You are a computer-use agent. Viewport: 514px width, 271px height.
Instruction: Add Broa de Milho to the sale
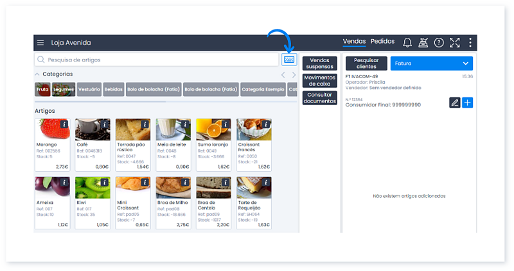point(173,203)
